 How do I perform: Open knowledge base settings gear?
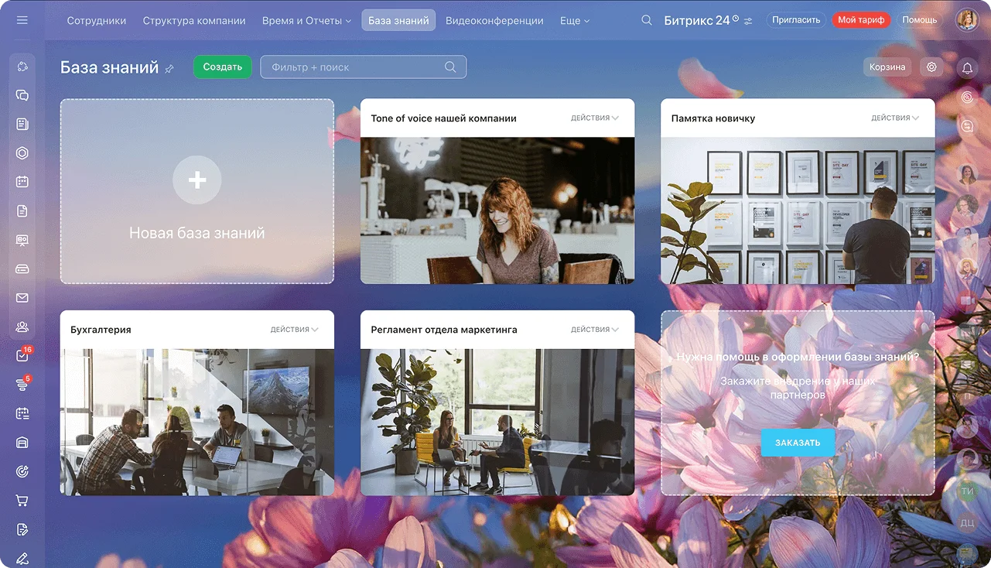coord(931,67)
